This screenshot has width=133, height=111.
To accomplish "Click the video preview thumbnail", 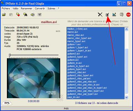I will point(34,78).
